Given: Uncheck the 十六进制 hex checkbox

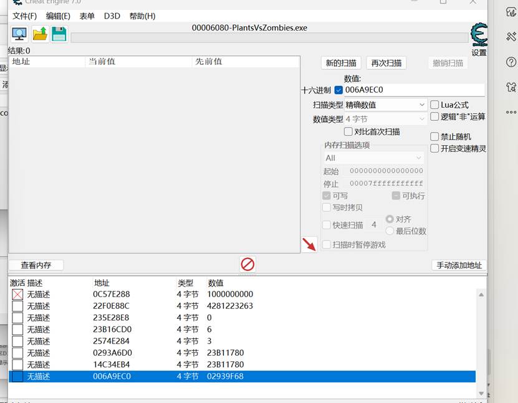Looking at the screenshot, I should pos(338,90).
